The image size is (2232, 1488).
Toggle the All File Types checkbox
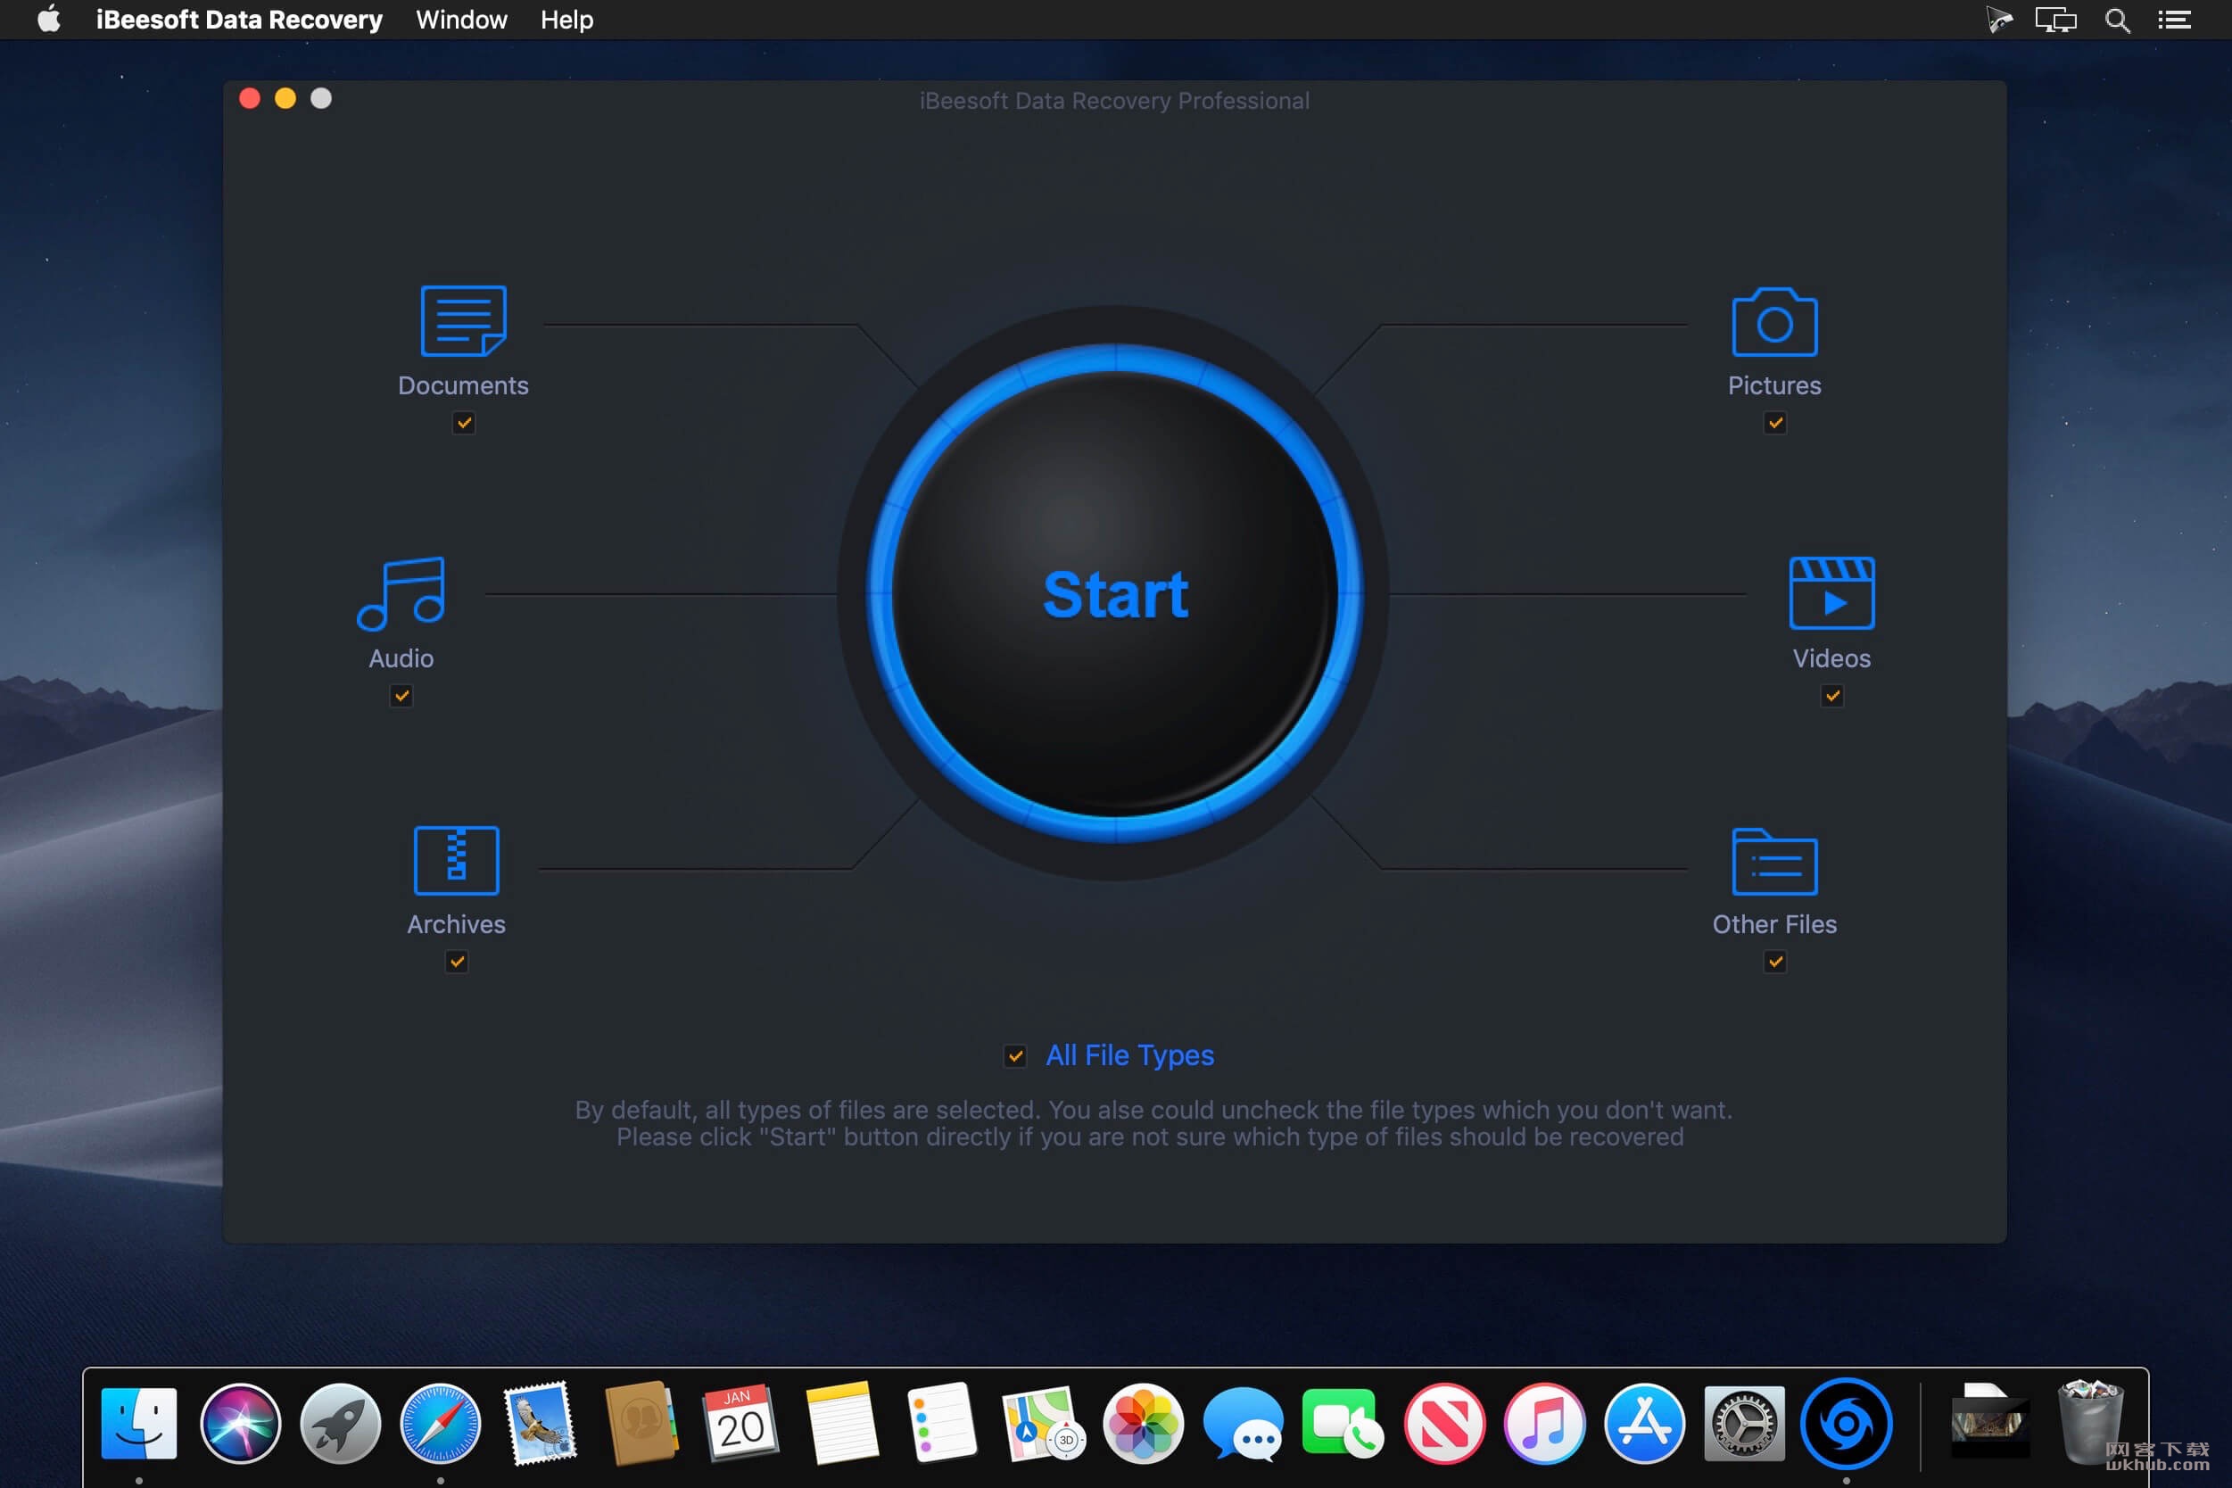click(x=1015, y=1056)
